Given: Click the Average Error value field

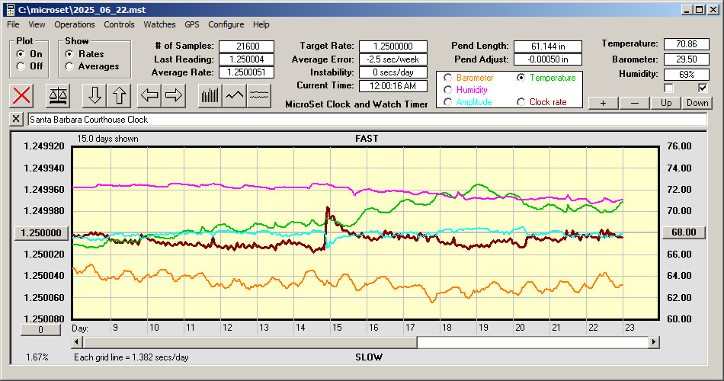Looking at the screenshot, I should 393,59.
